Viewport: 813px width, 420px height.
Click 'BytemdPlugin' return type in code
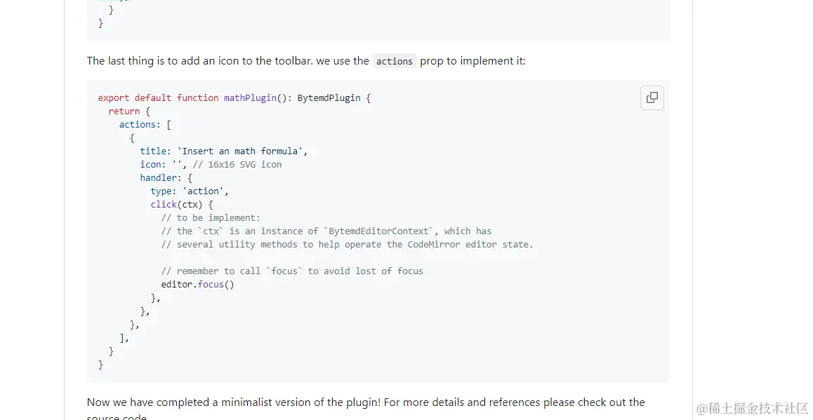(x=329, y=98)
